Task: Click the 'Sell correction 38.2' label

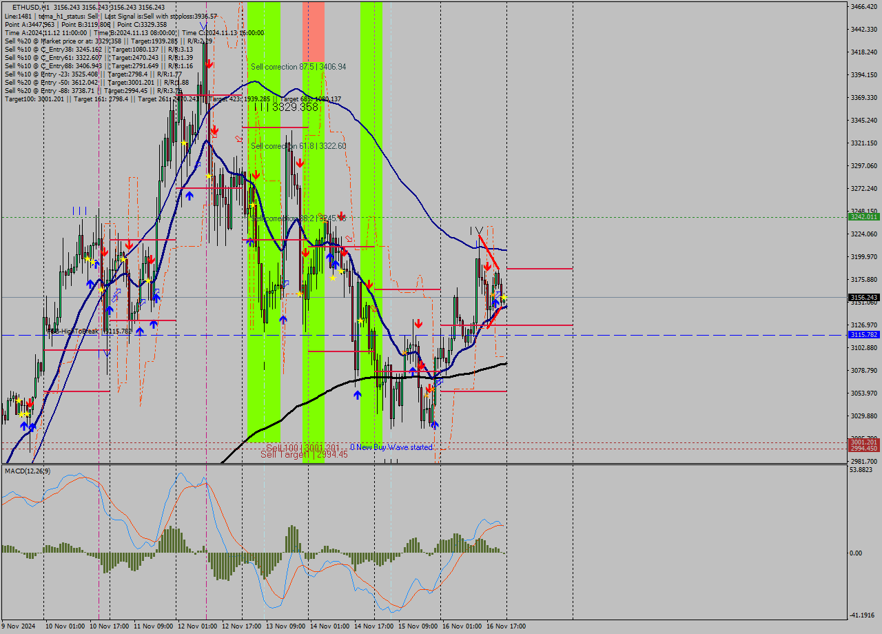Action: pyautogui.click(x=298, y=218)
